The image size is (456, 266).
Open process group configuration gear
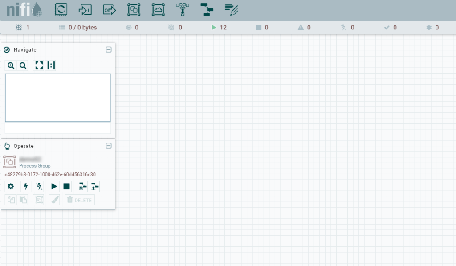(x=11, y=187)
